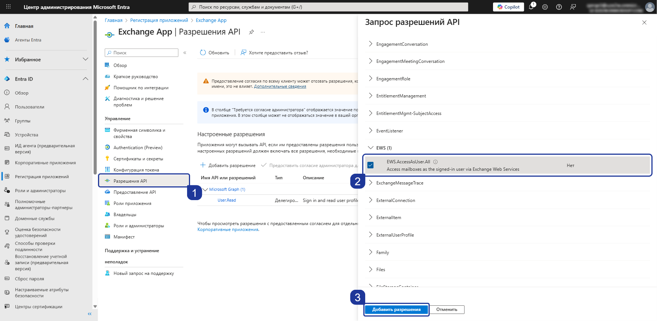Click Добавить разрешения button

[x=397, y=309]
